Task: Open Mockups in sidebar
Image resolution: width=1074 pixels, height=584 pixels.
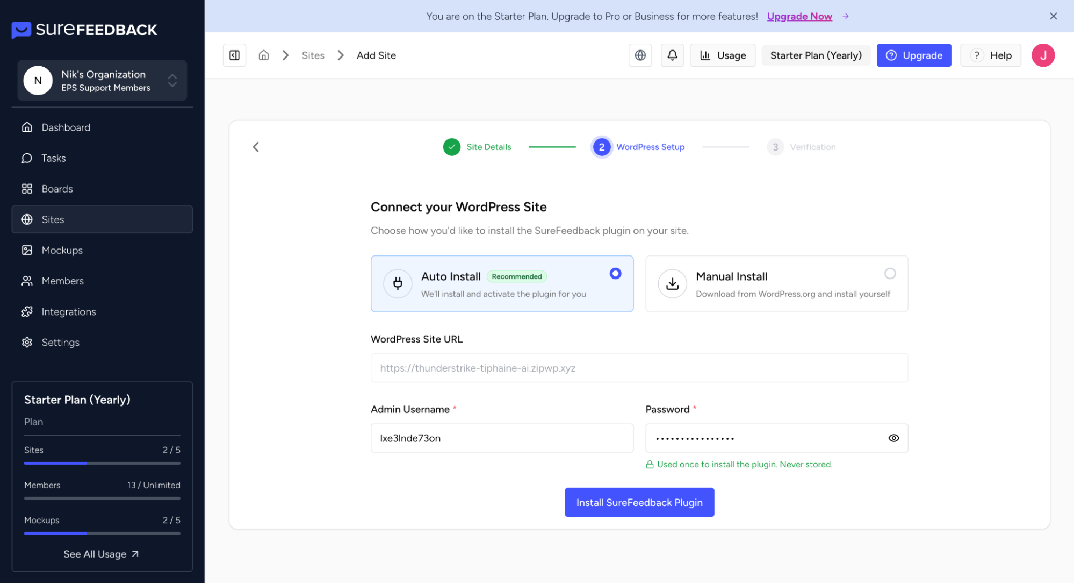Action: pyautogui.click(x=62, y=251)
